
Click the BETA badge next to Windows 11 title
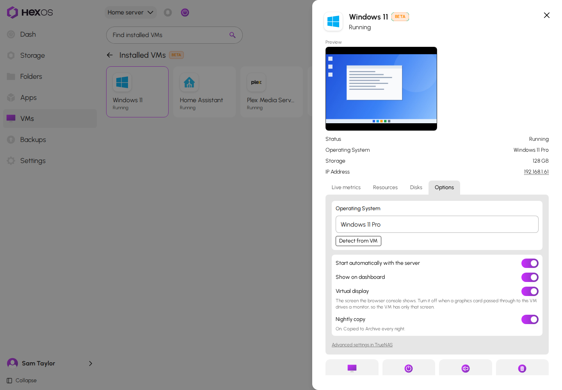tap(400, 17)
